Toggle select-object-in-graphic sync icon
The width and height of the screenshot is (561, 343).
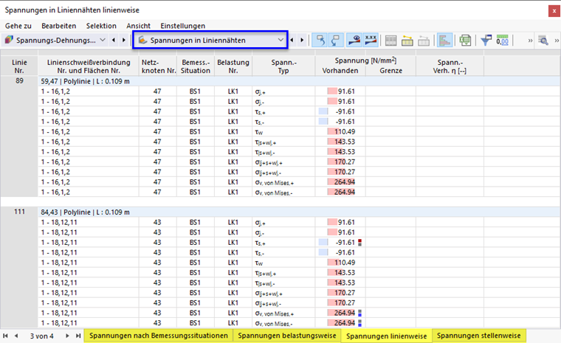pyautogui.click(x=319, y=40)
